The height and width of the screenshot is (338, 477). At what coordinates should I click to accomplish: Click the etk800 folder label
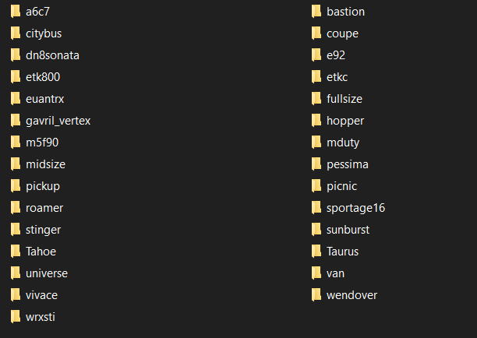click(43, 77)
